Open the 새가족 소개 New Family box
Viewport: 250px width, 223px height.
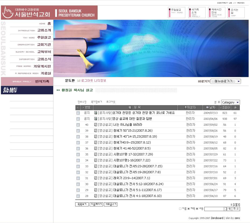[196, 13]
